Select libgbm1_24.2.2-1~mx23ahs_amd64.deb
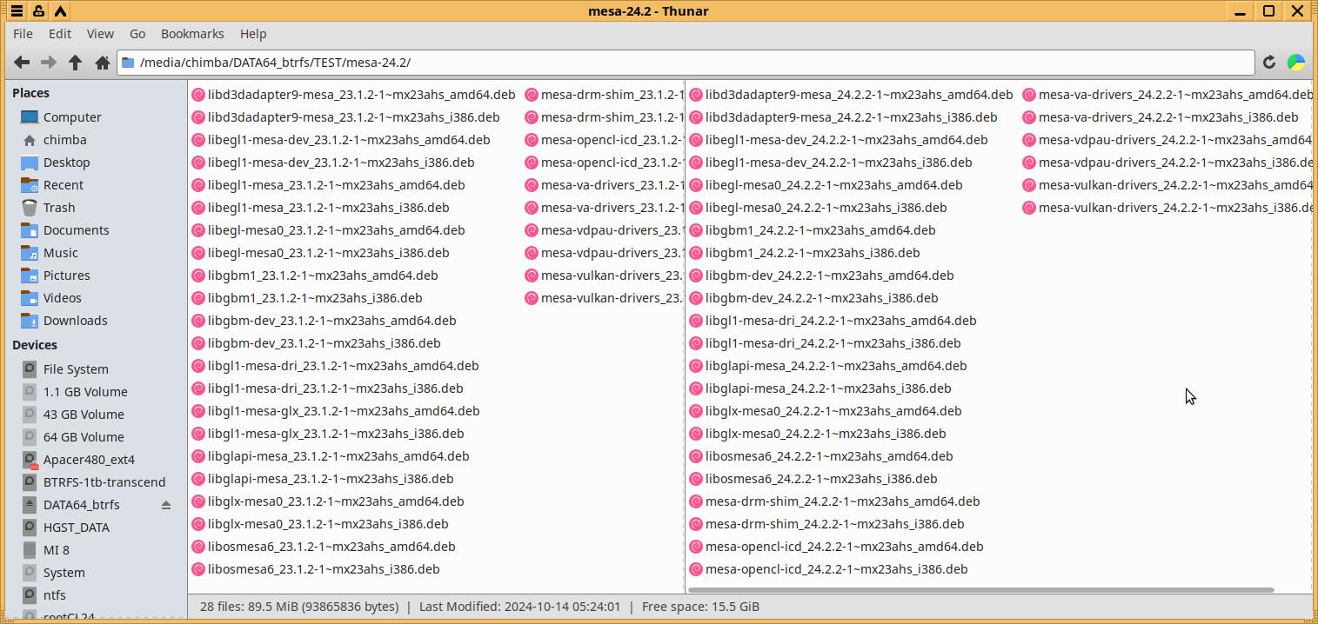1318x624 pixels. coord(812,230)
